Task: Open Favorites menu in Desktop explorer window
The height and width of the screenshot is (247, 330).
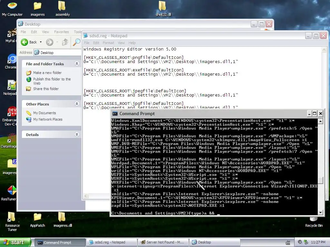Action: pyautogui.click(x=62, y=32)
